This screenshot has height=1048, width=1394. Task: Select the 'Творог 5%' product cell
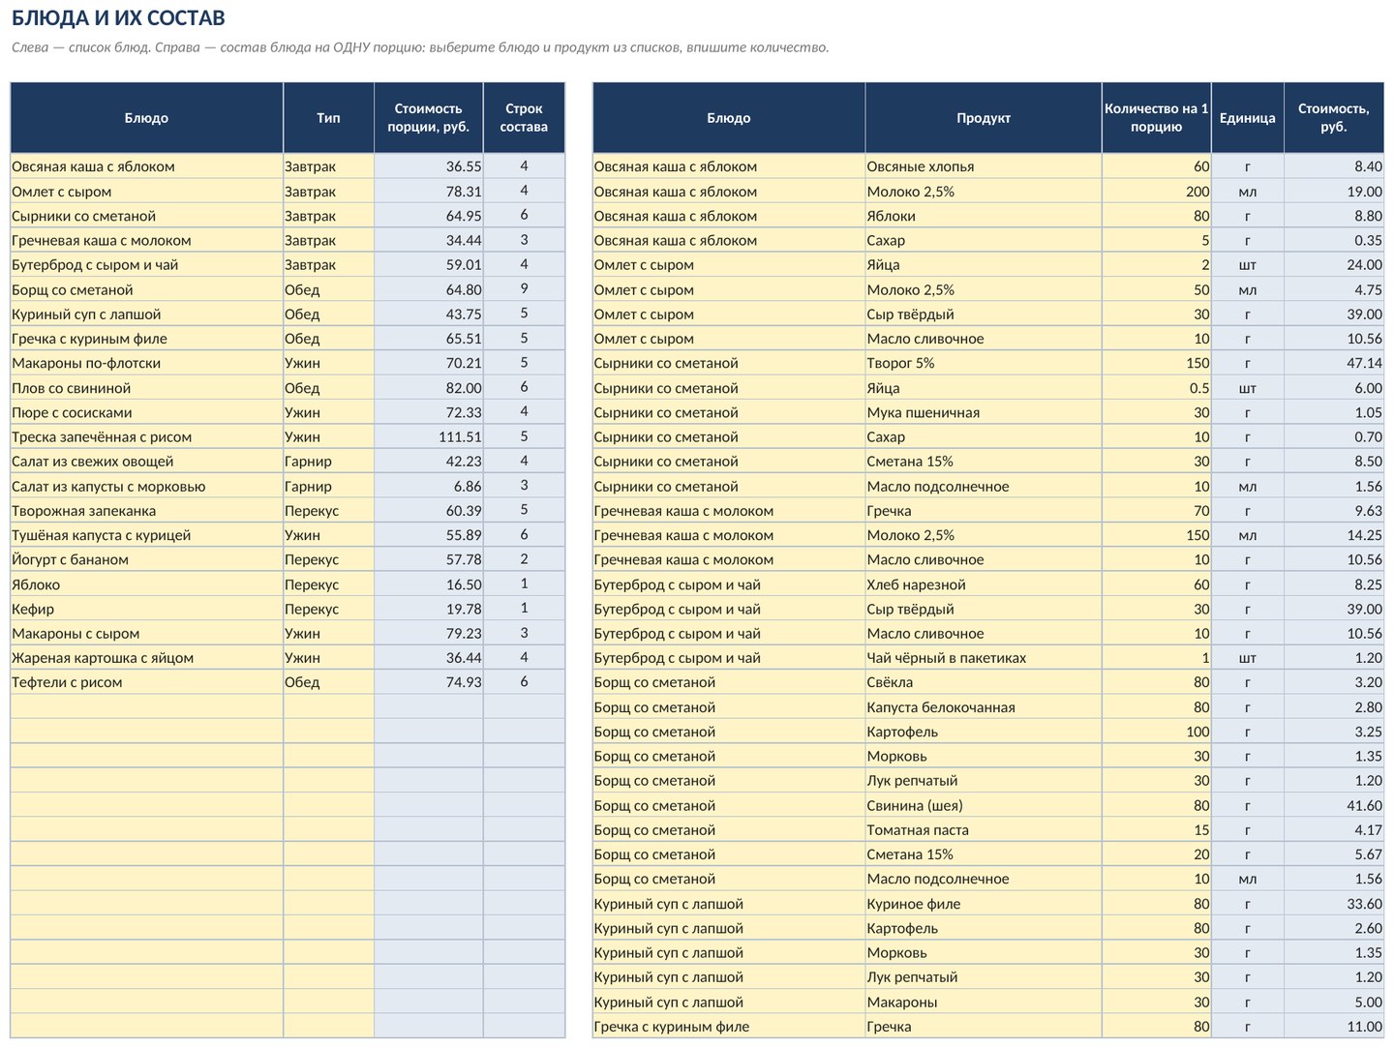[x=983, y=363]
